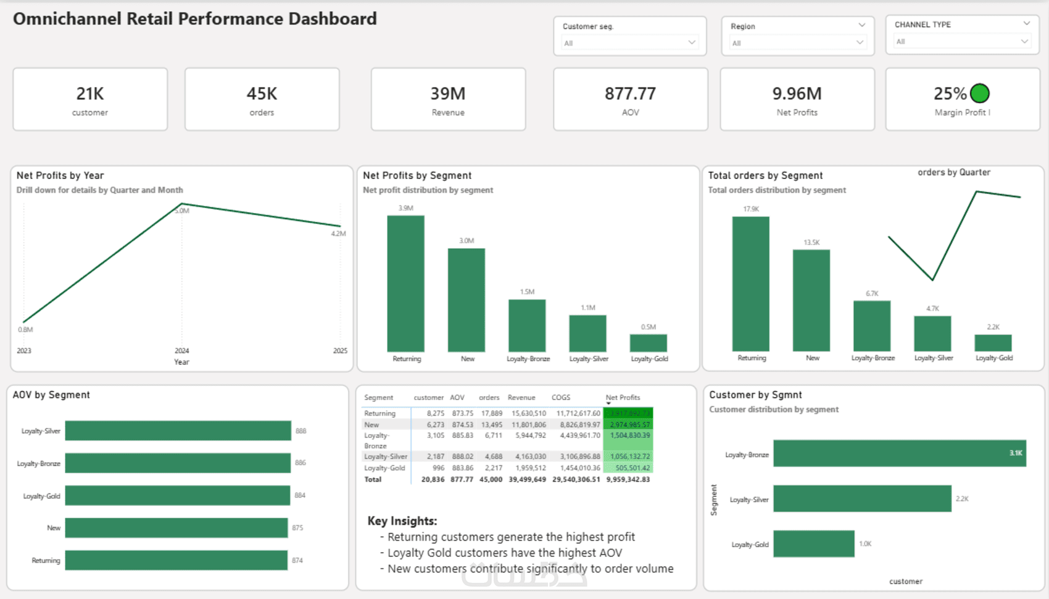Select the Loyalty-Silver bar in AOV chart

[178, 430]
